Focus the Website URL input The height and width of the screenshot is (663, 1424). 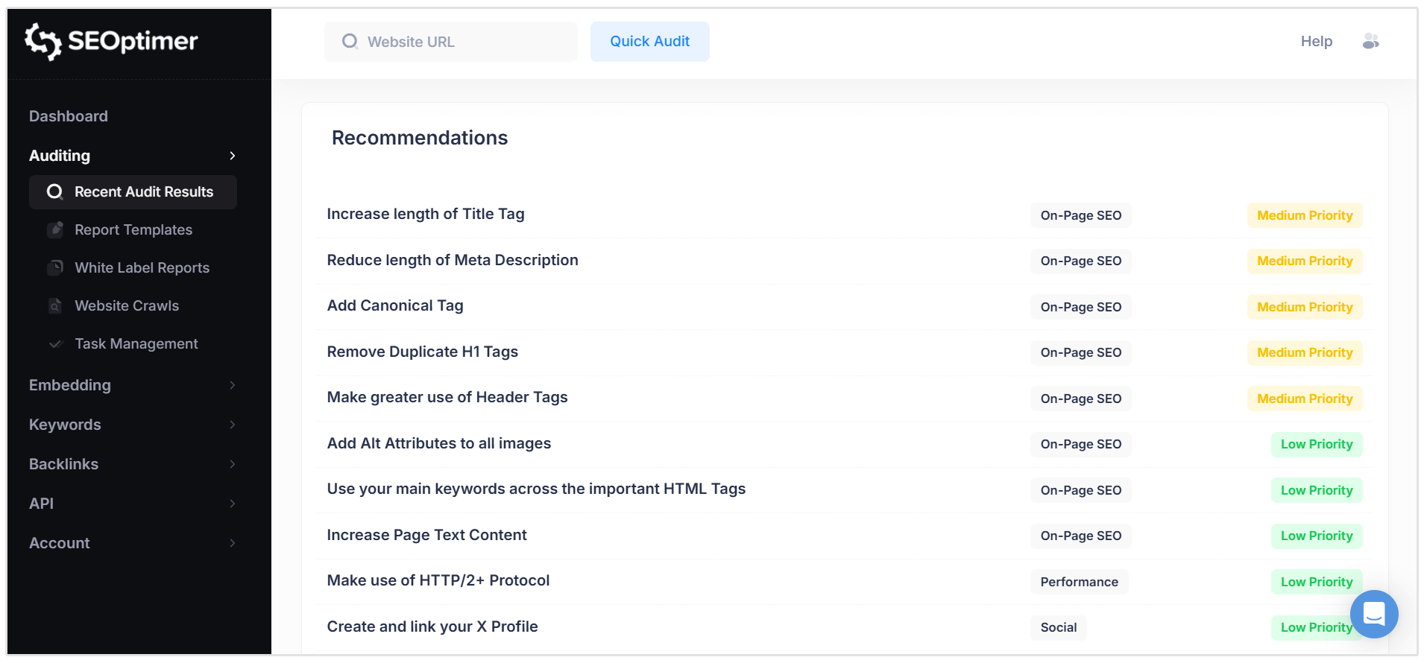tap(451, 42)
